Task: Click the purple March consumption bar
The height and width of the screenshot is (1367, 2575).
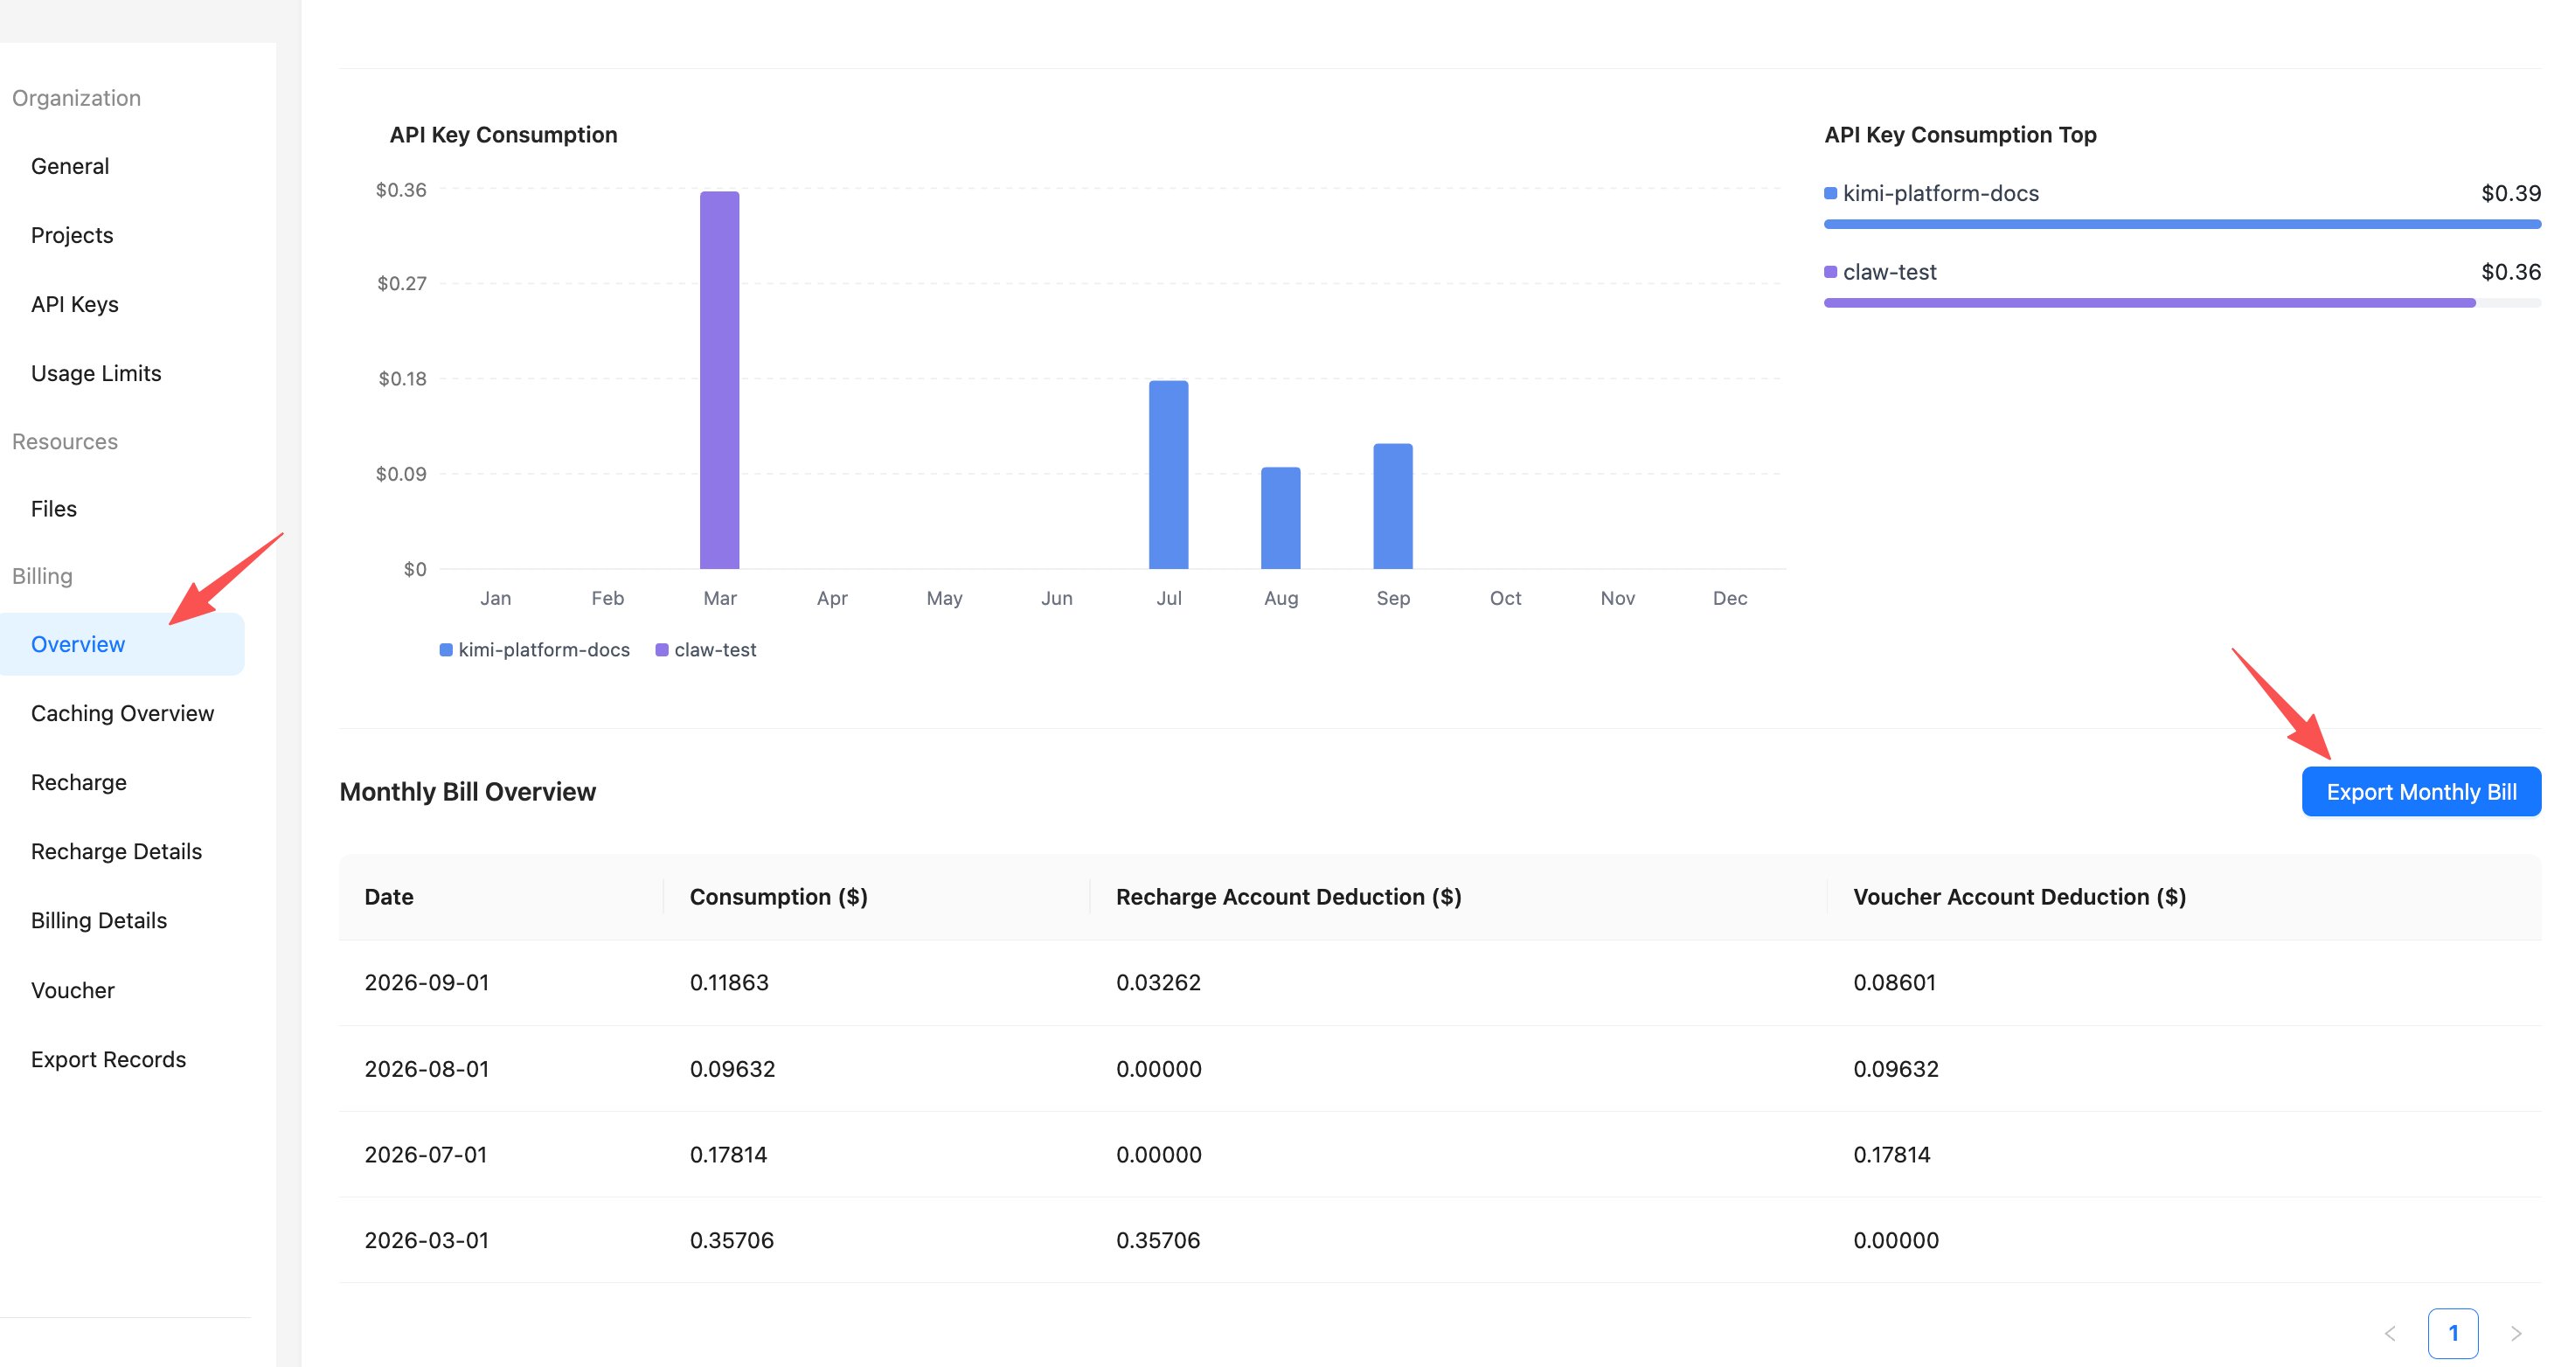Action: [719, 379]
